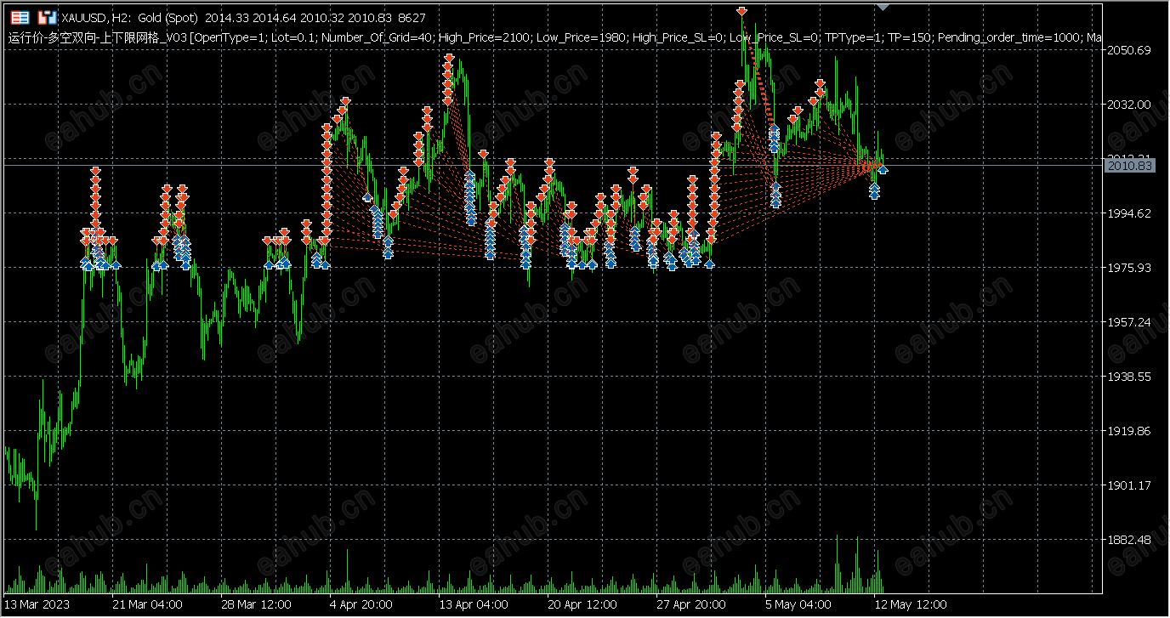Click the 20 Apr 12:00 time label
Image resolution: width=1170 pixels, height=618 pixels.
tap(583, 605)
